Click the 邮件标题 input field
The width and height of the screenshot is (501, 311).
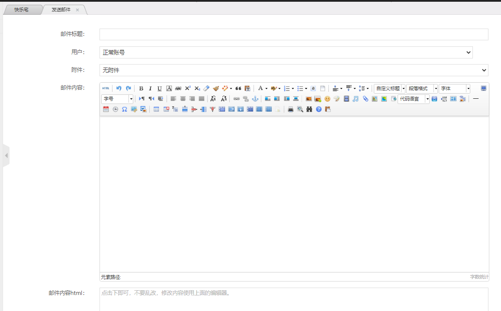pyautogui.click(x=293, y=35)
